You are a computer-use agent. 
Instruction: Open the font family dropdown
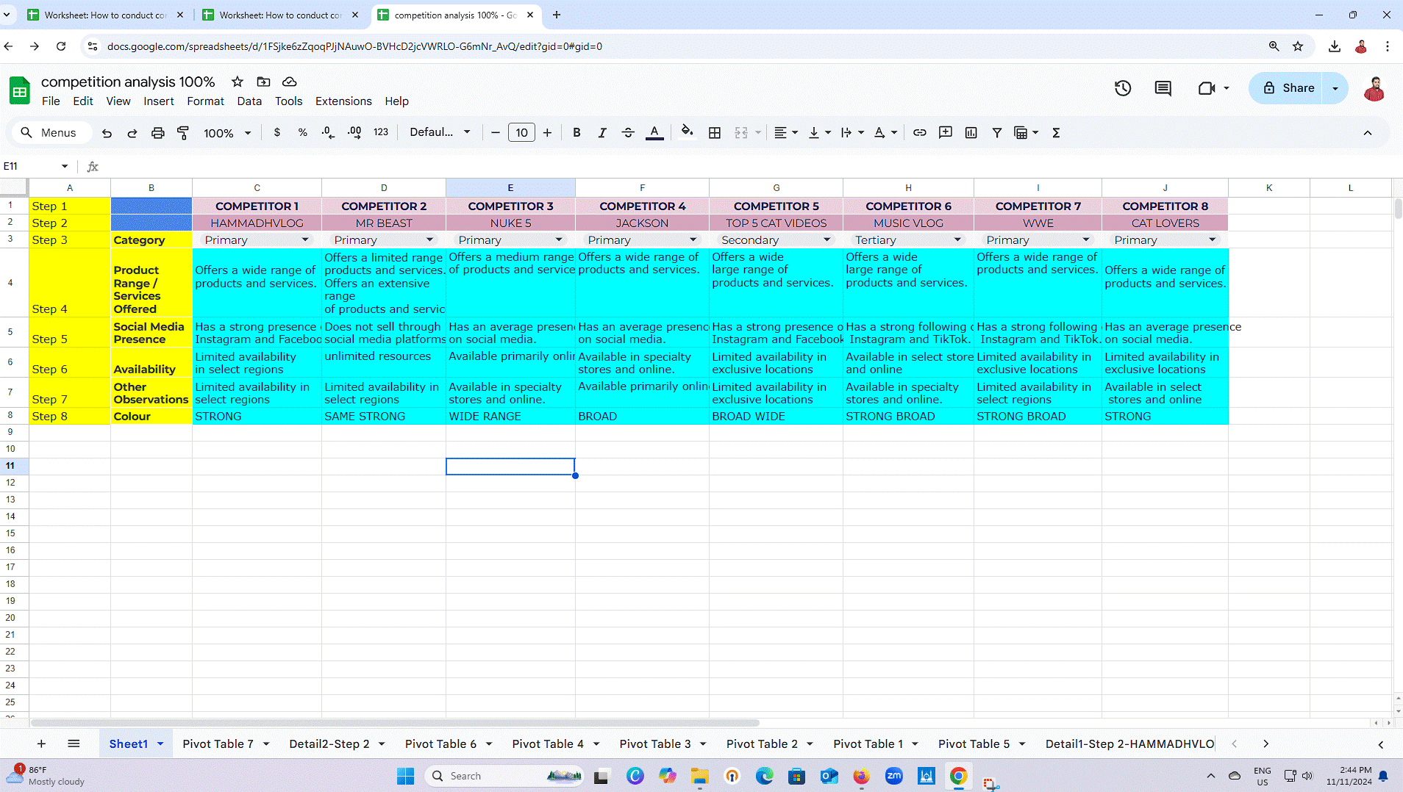point(440,132)
